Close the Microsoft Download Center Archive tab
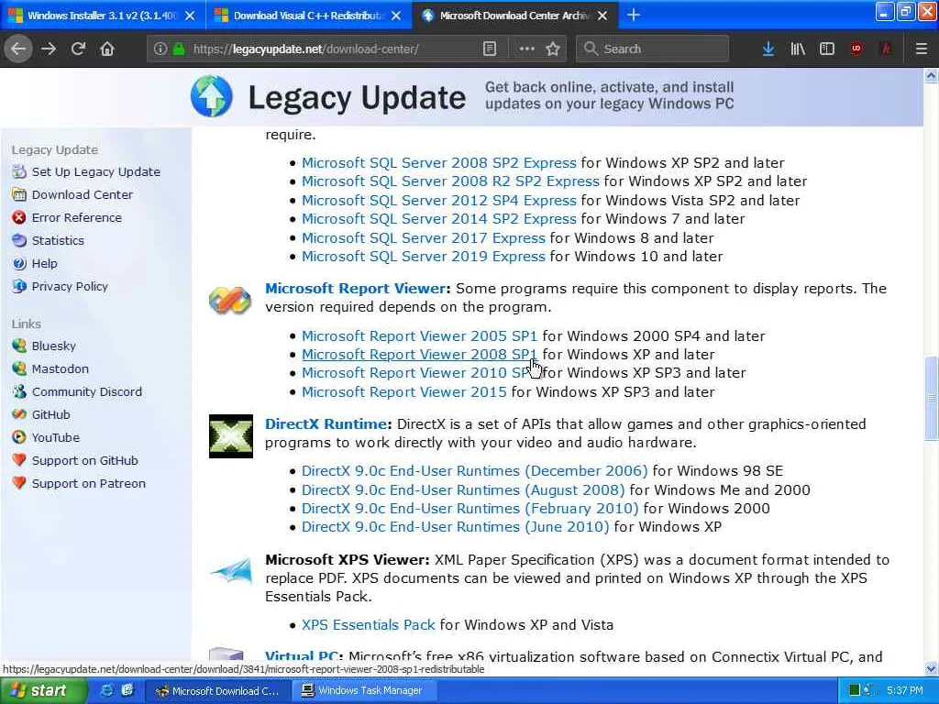 pyautogui.click(x=602, y=16)
